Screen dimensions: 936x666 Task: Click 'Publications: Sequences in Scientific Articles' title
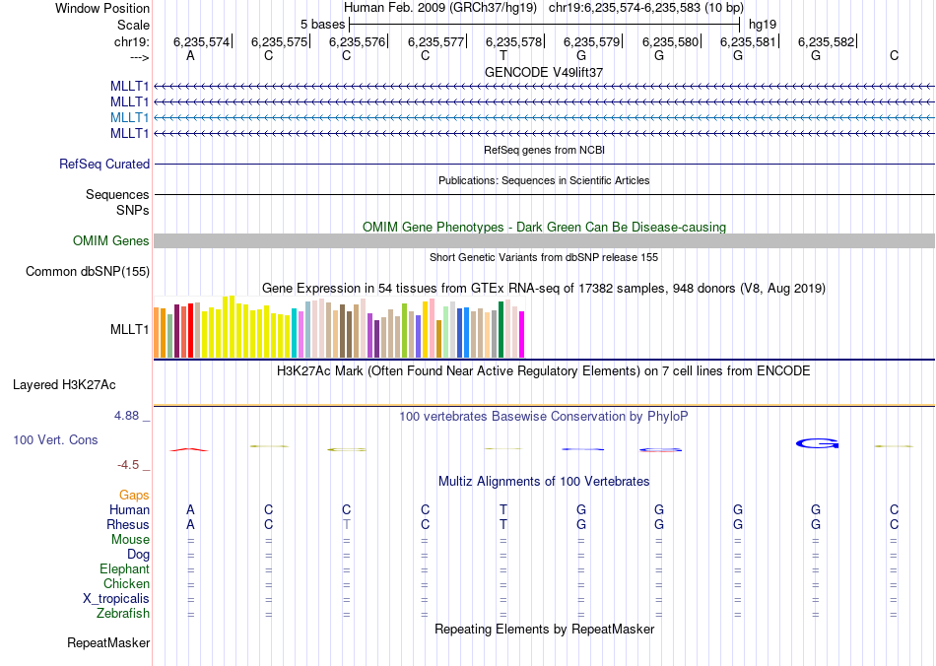pyautogui.click(x=544, y=180)
